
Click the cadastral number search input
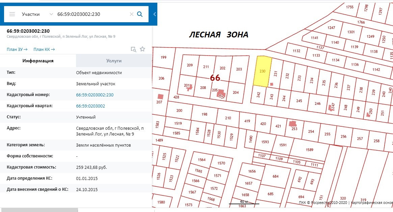(x=91, y=14)
